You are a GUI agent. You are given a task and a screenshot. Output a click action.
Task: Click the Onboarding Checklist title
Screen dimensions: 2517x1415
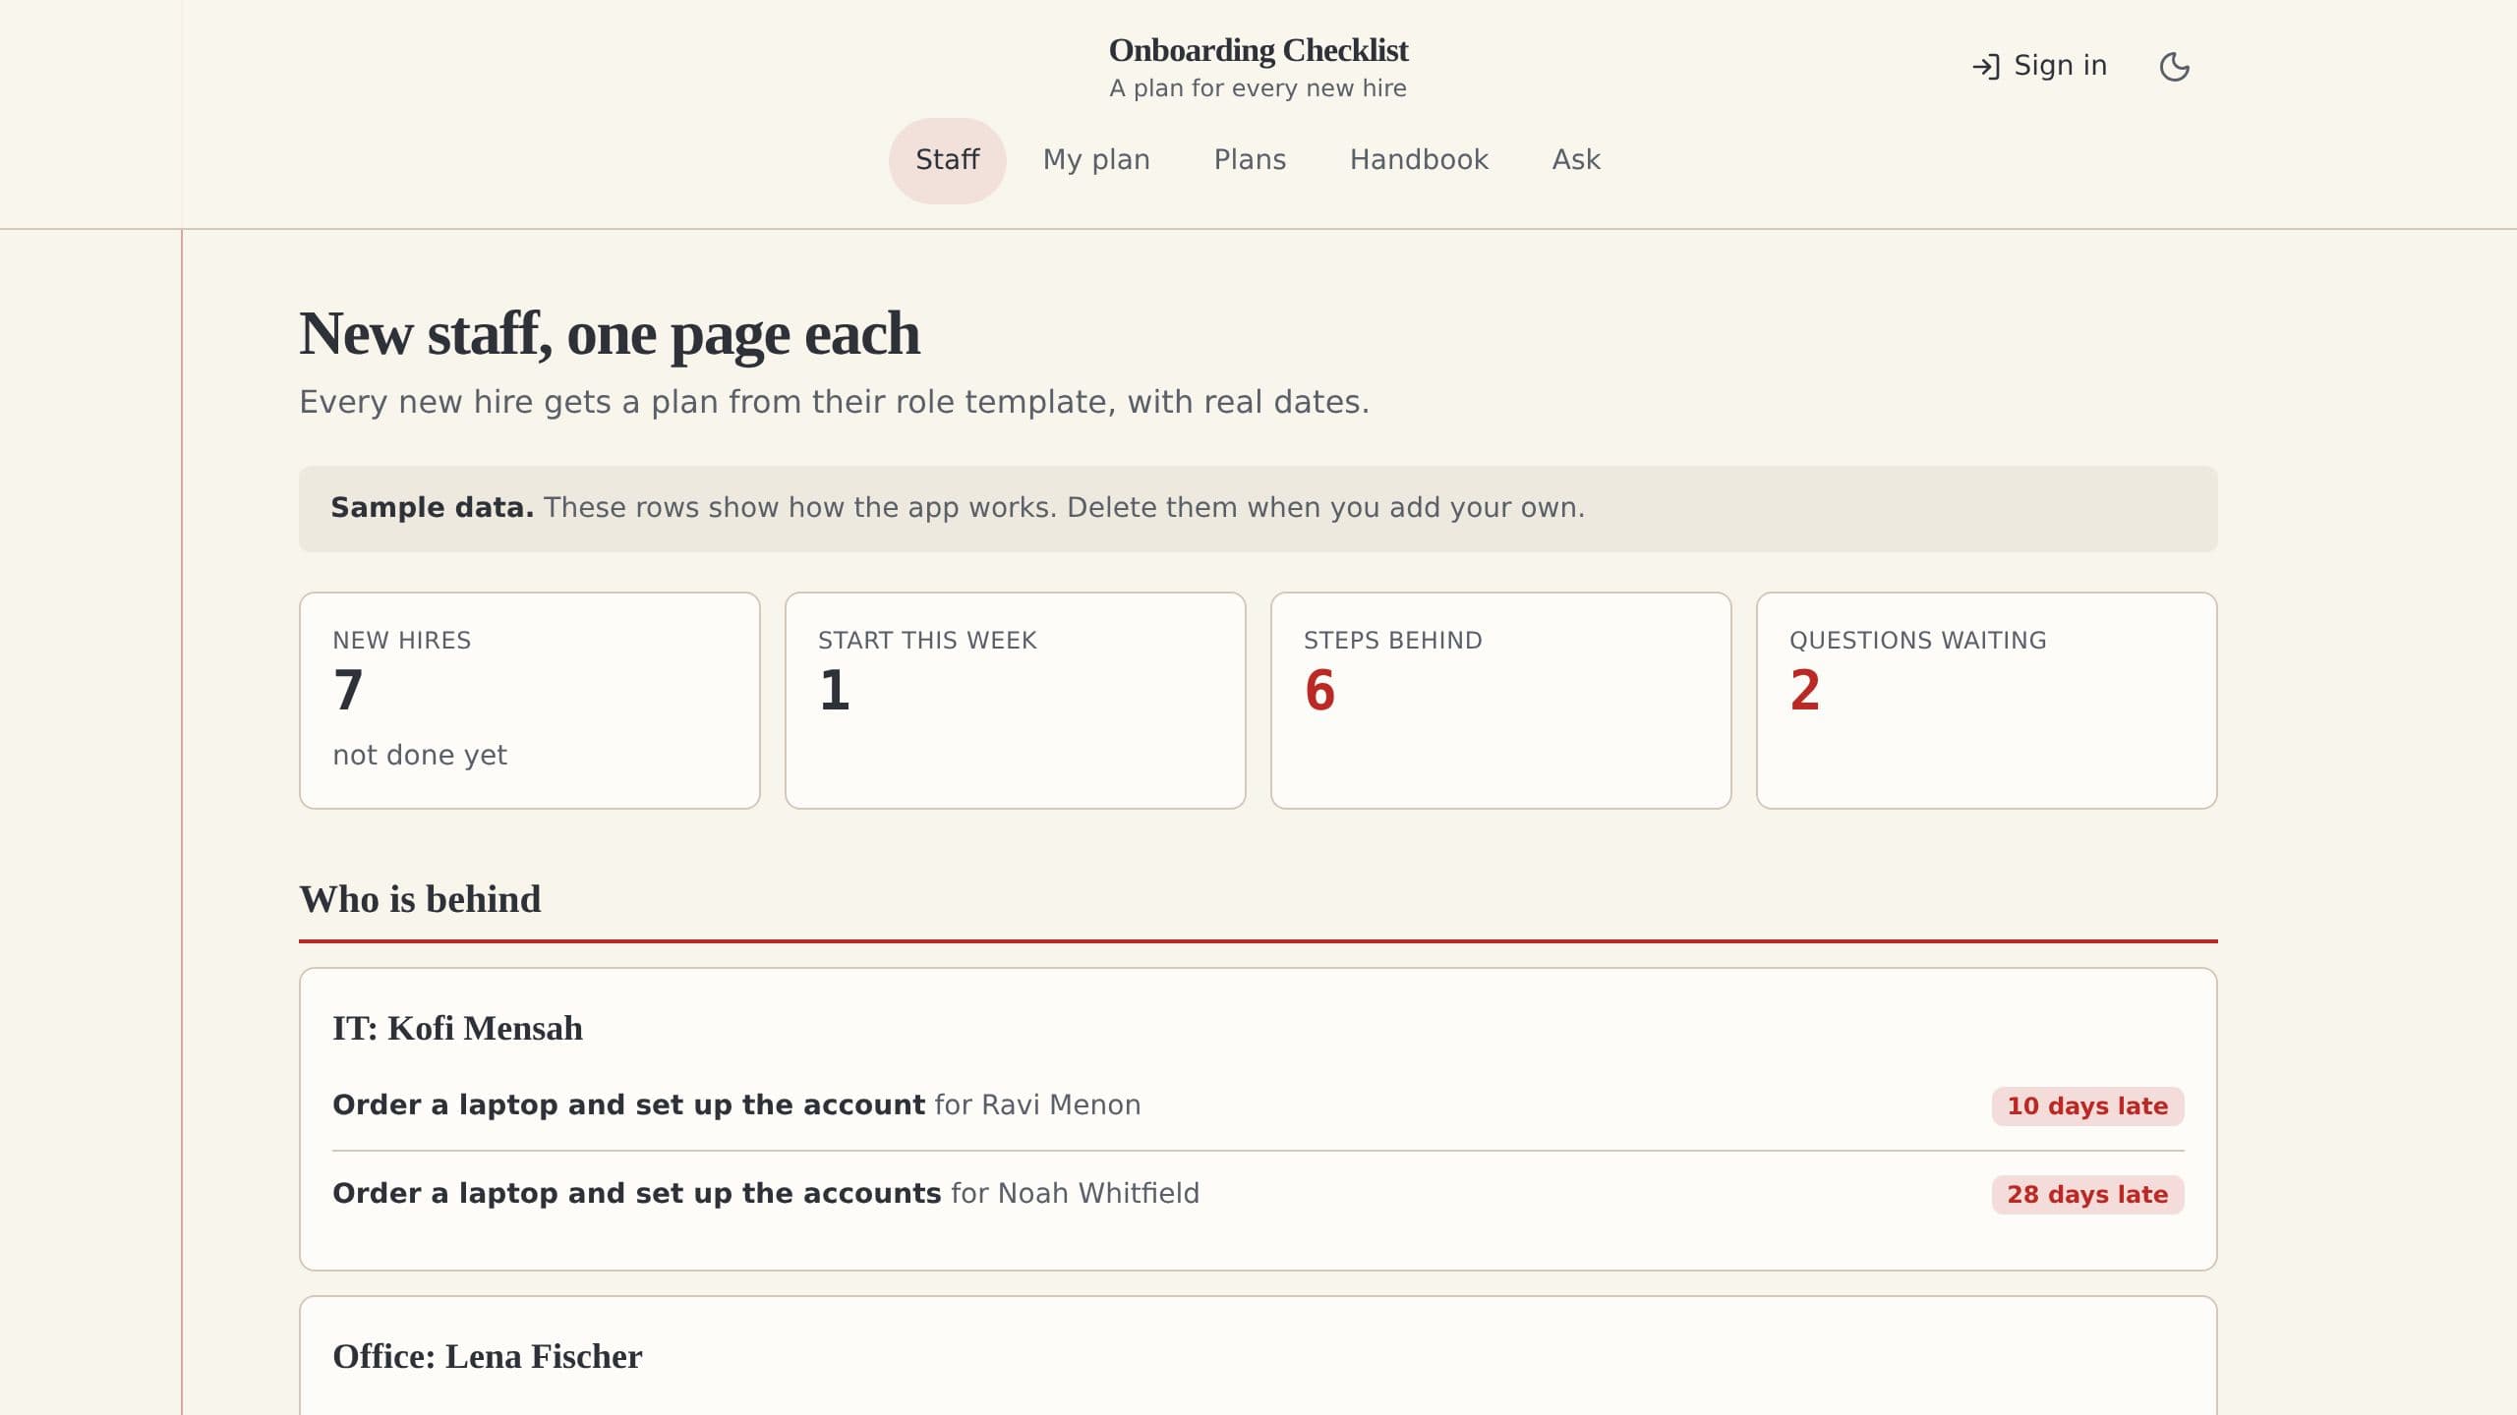coord(1258,50)
